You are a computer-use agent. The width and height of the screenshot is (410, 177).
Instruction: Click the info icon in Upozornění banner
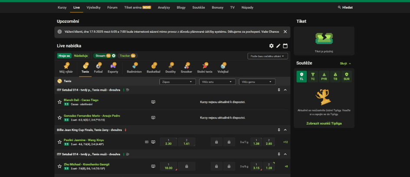59,32
